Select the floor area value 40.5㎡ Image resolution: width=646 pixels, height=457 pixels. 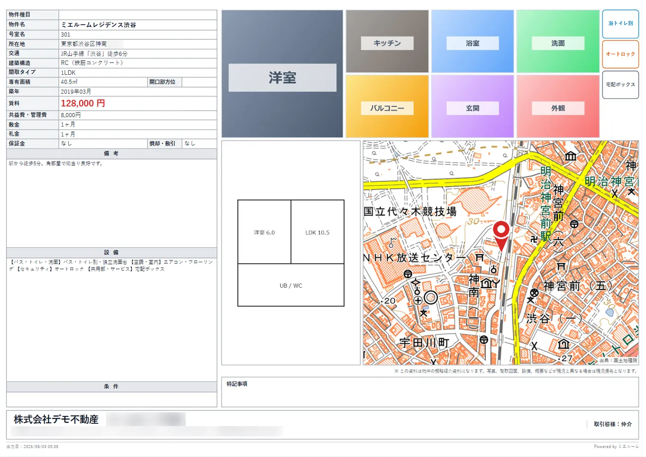69,82
